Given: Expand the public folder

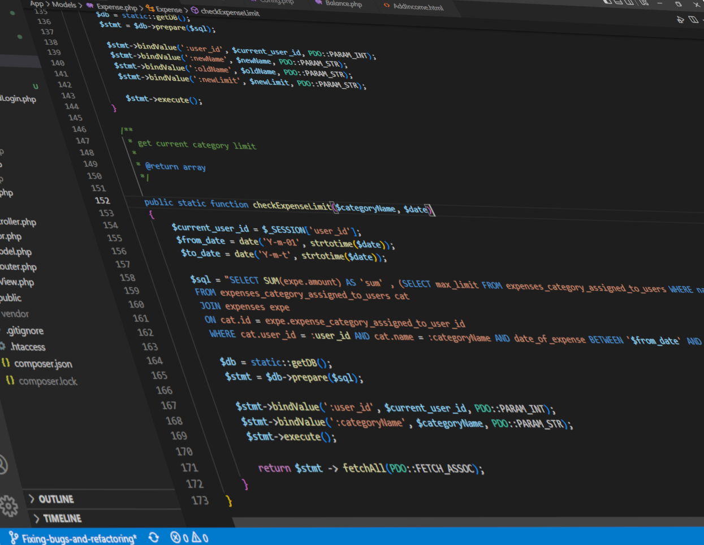Looking at the screenshot, I should click(x=10, y=298).
